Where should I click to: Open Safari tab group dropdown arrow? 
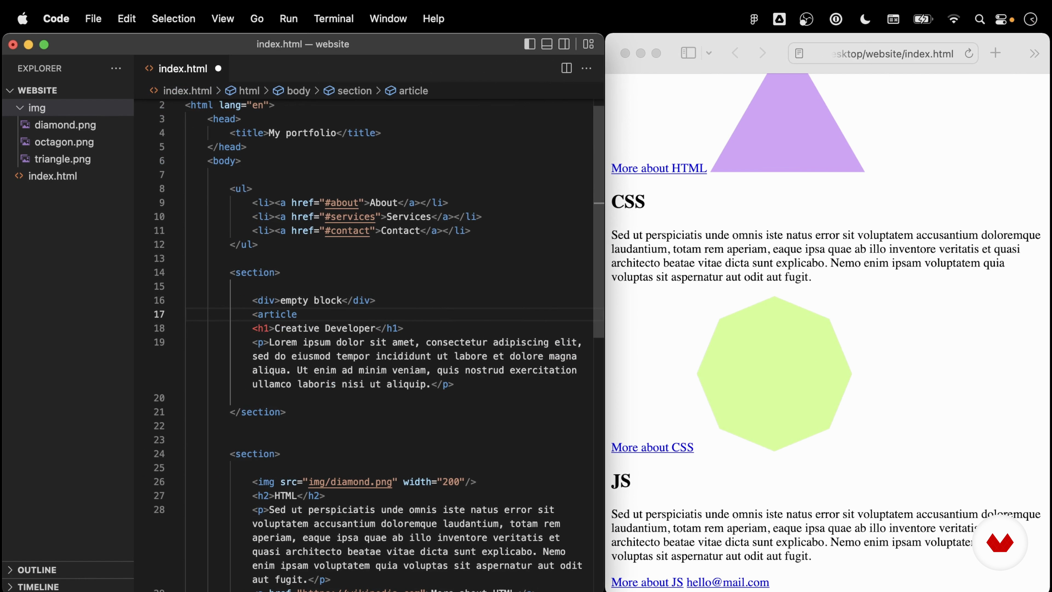pos(709,53)
